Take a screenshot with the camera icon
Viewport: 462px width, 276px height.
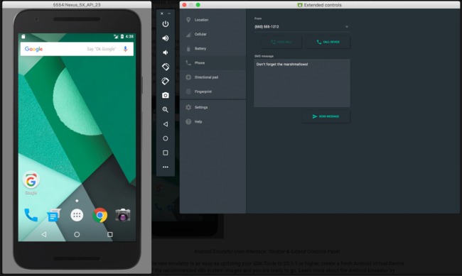166,95
